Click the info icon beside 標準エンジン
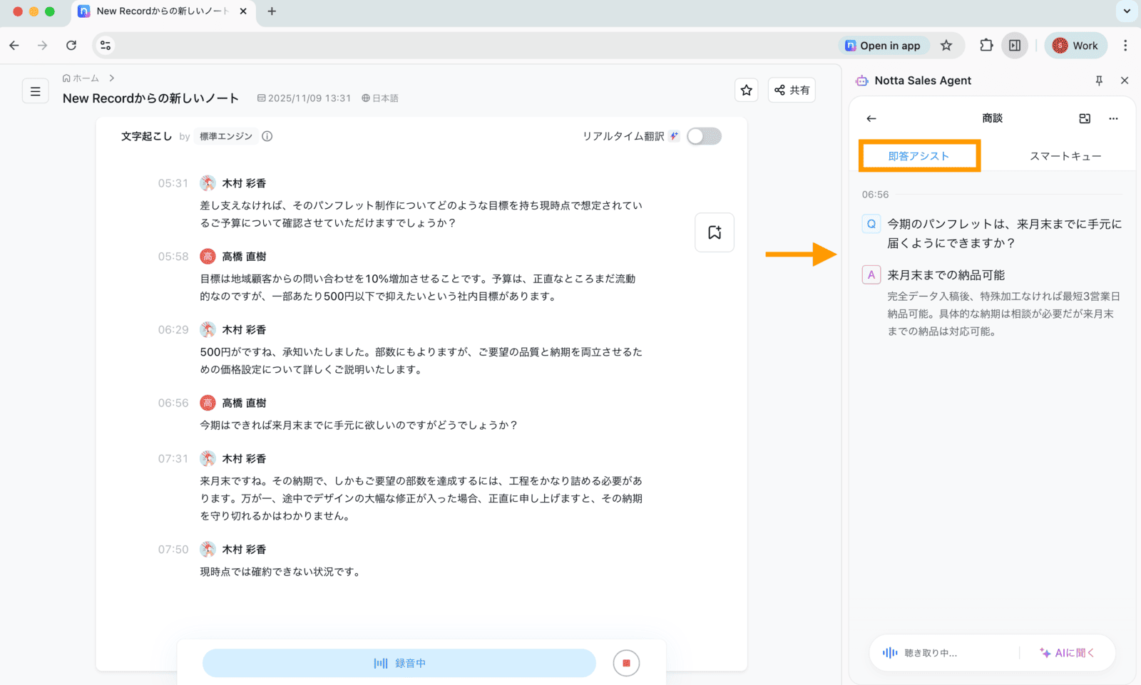The height and width of the screenshot is (685, 1141). [x=267, y=136]
